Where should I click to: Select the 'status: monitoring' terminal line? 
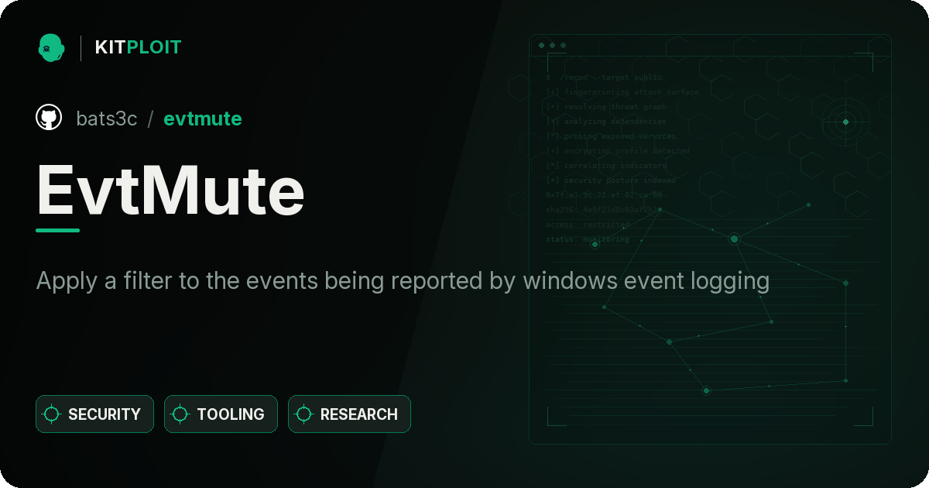587,239
